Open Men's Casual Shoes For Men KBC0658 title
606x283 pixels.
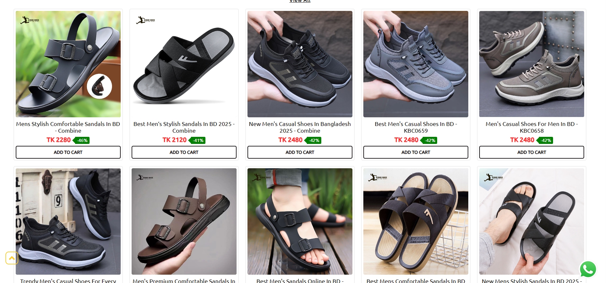pos(532,127)
